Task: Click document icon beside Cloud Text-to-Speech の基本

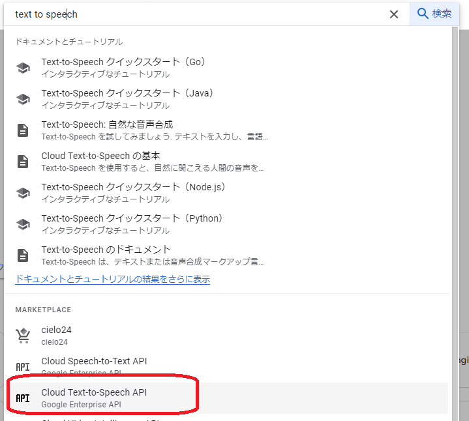Action: [23, 162]
